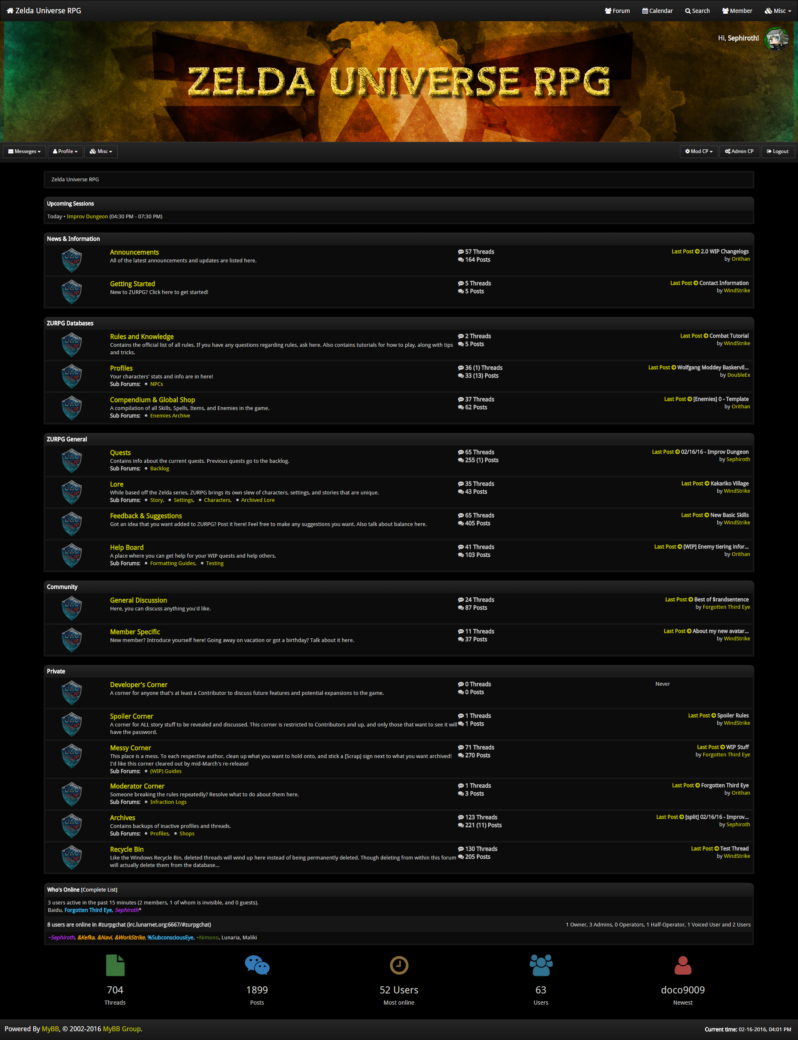Click the Zelda Universe RPG banner image
Image resolution: width=798 pixels, height=1040 pixels.
(399, 81)
